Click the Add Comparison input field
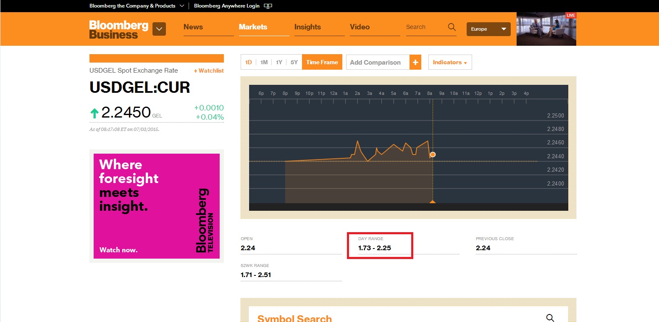Image resolution: width=659 pixels, height=322 pixels. point(378,62)
